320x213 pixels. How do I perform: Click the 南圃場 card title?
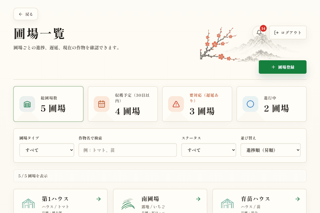[x=150, y=199]
